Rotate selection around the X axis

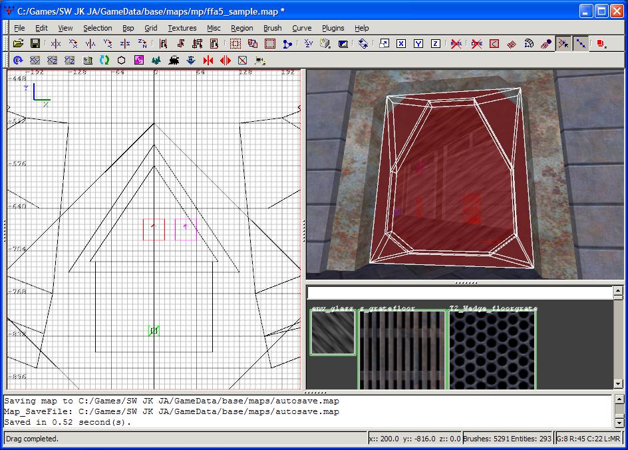click(x=73, y=43)
